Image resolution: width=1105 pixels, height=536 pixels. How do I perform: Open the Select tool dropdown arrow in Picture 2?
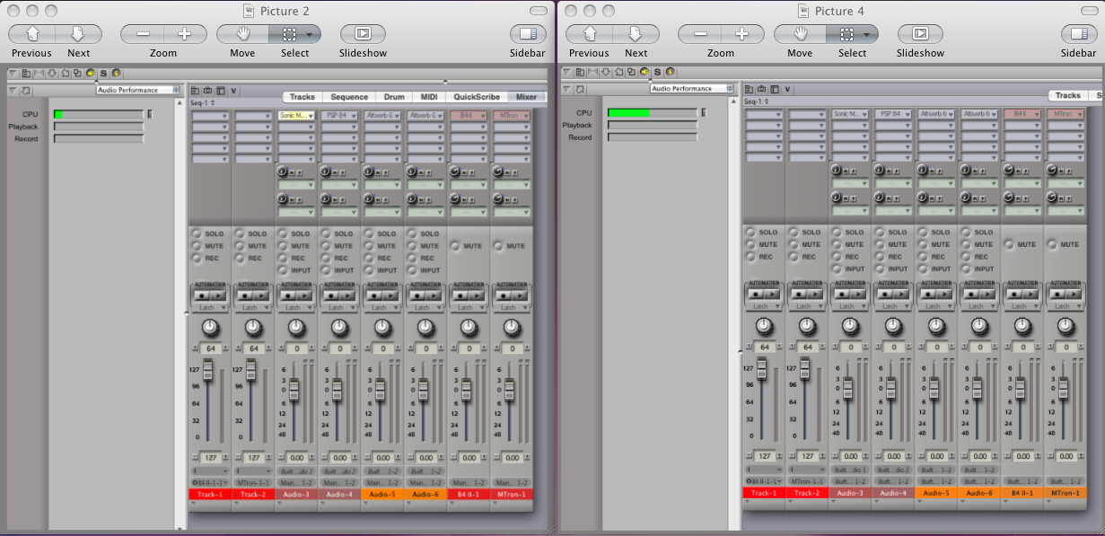[x=310, y=35]
